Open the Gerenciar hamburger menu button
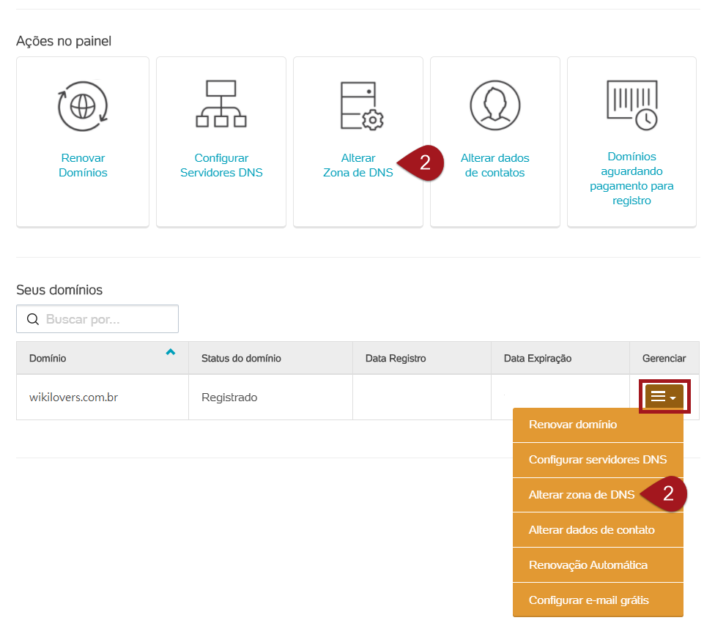Viewport: 715px width, 634px height. (x=663, y=397)
